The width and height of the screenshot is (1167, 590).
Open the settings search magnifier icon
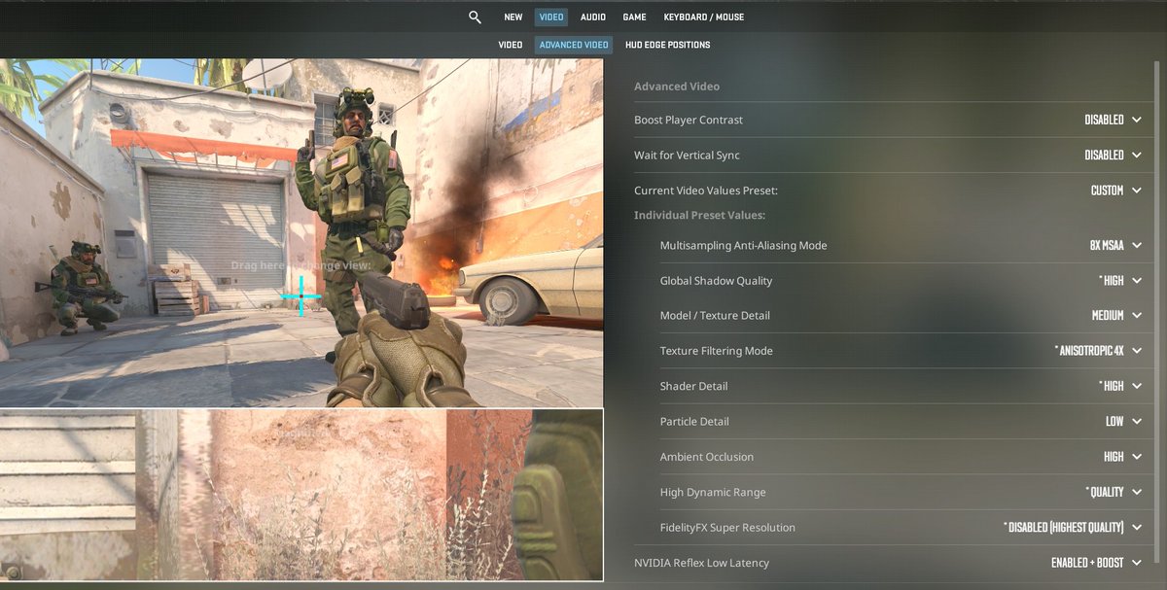tap(475, 17)
